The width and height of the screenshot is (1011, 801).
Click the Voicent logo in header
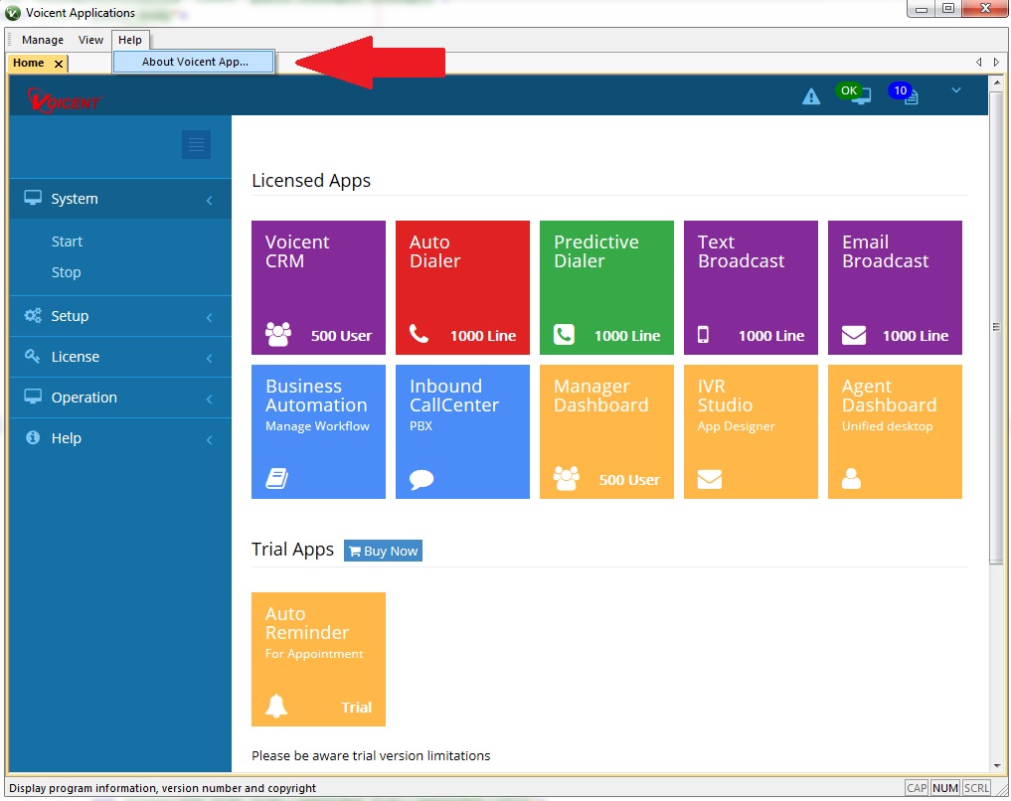point(67,100)
